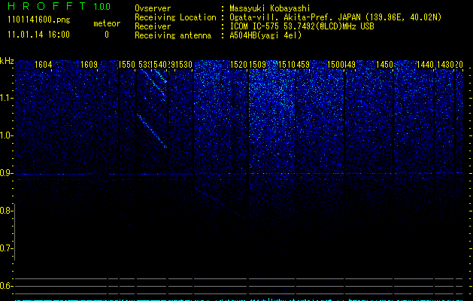The image size is (473, 301).
Task: Select the ICOM IC-575 receiver text
Action: point(302,26)
